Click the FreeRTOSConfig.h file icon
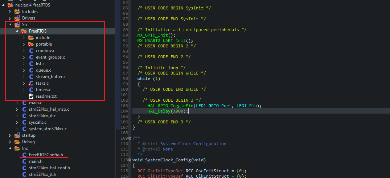Viewport: 390px width, 178px height. [x=24, y=155]
